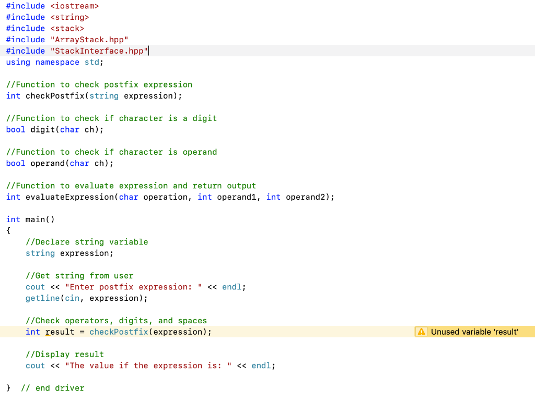Click the '// end driver' comment
Viewport: 535px width, 402px height.
tap(52, 388)
